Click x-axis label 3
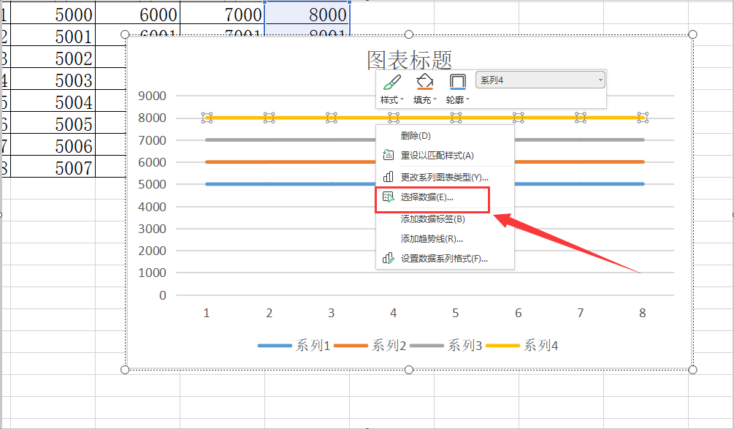The height and width of the screenshot is (429, 734). 331,313
